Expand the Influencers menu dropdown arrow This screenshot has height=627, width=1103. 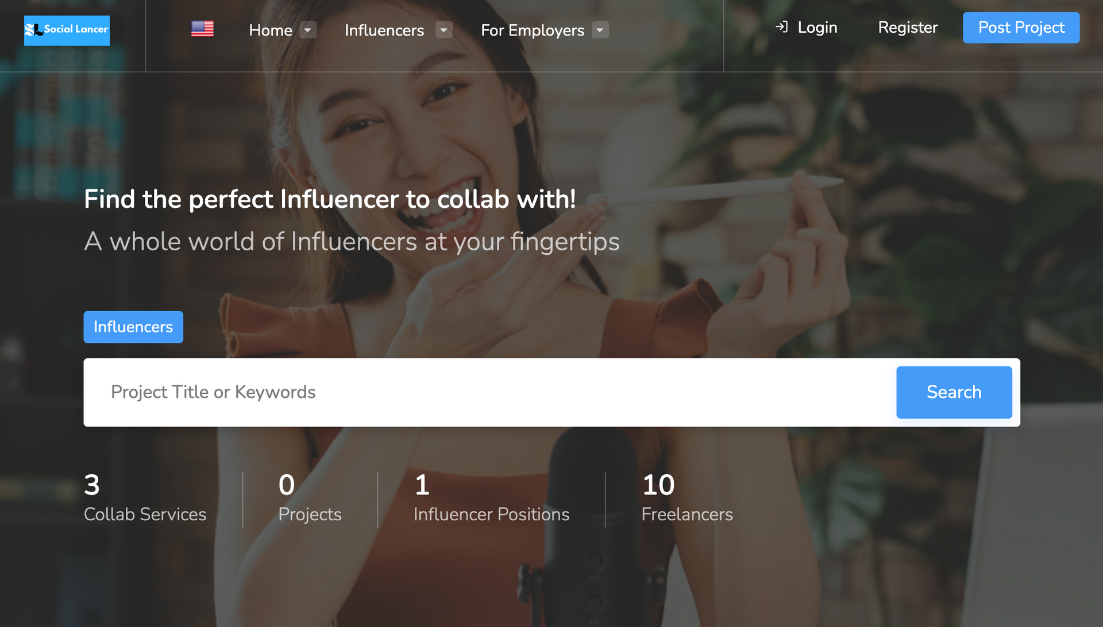click(x=444, y=30)
